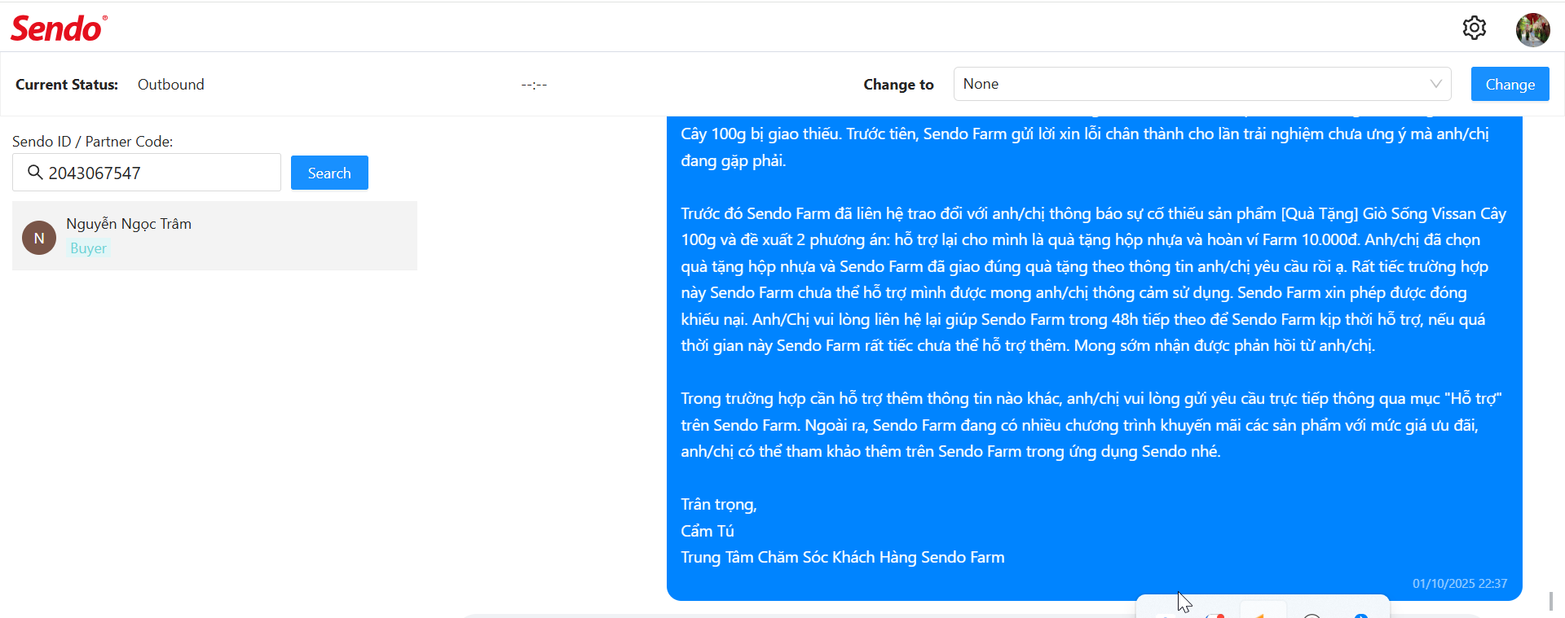The height and width of the screenshot is (618, 1565).
Task: Click the blue Change button
Action: point(1510,84)
